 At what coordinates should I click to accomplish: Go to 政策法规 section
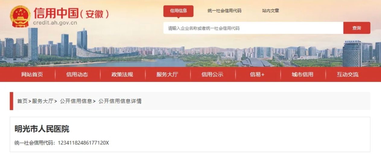point(122,74)
